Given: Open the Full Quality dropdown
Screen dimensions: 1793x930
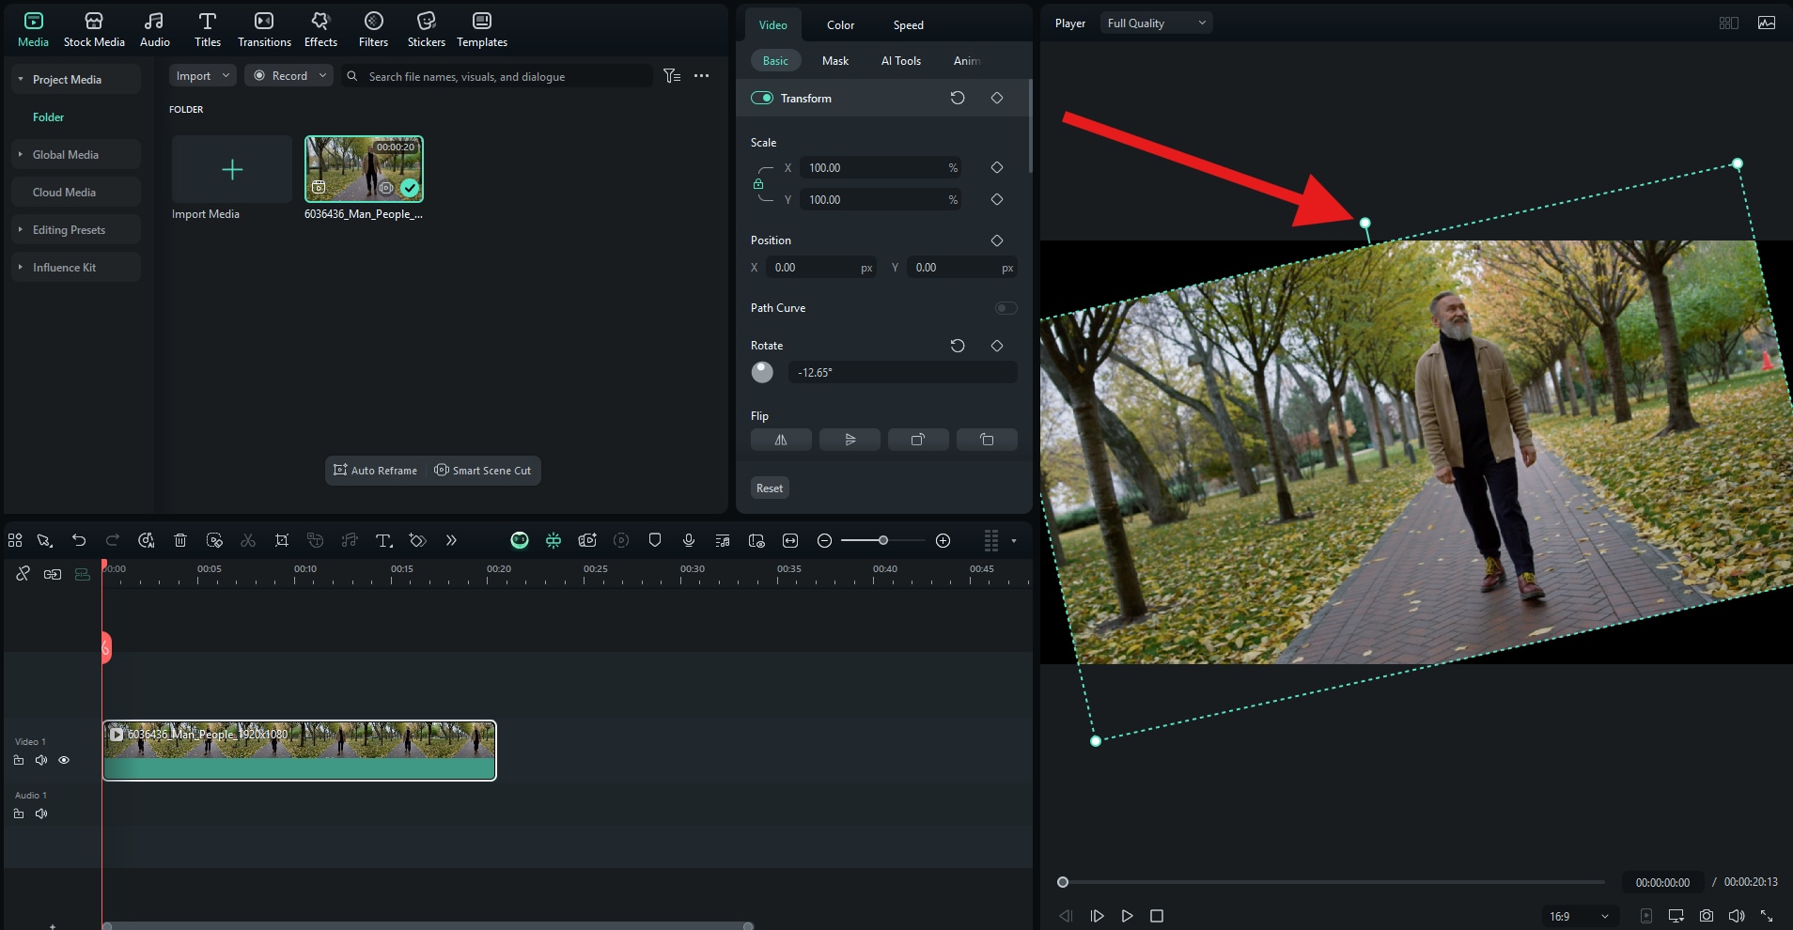Looking at the screenshot, I should [1157, 23].
